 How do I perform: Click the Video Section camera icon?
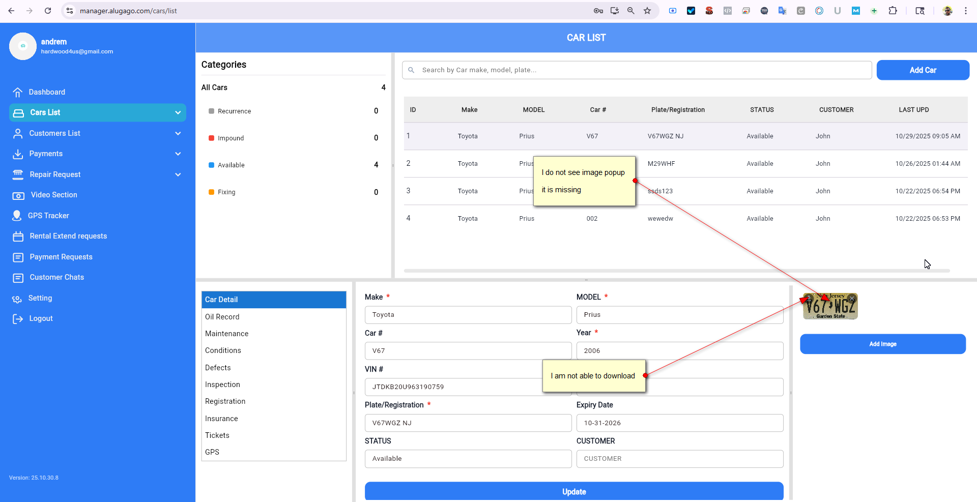(x=18, y=195)
